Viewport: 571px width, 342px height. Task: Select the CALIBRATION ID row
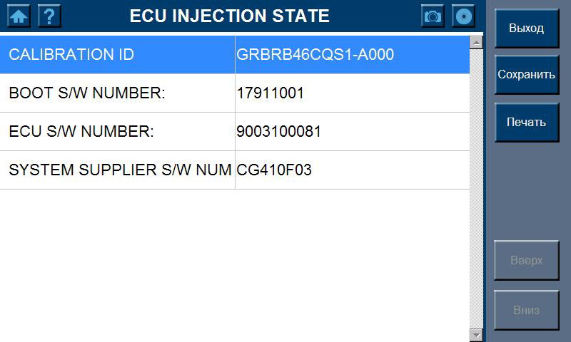[x=117, y=55]
